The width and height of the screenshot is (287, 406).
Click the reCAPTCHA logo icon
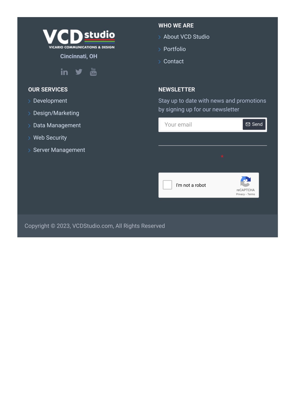[245, 182]
